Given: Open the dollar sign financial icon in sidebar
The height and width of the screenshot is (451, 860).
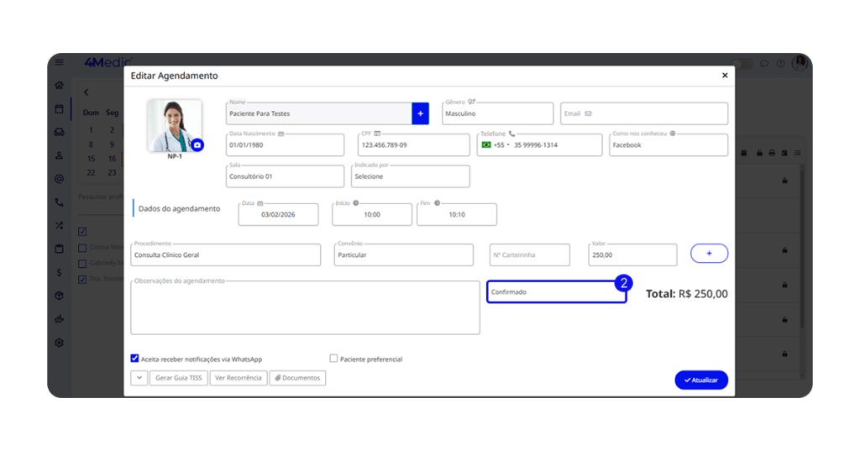Looking at the screenshot, I should (x=59, y=272).
